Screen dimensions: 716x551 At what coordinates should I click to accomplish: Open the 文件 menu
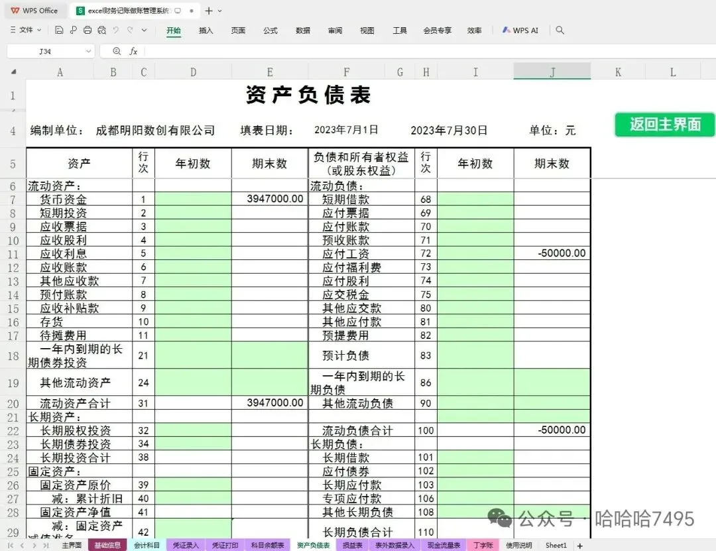pyautogui.click(x=26, y=30)
